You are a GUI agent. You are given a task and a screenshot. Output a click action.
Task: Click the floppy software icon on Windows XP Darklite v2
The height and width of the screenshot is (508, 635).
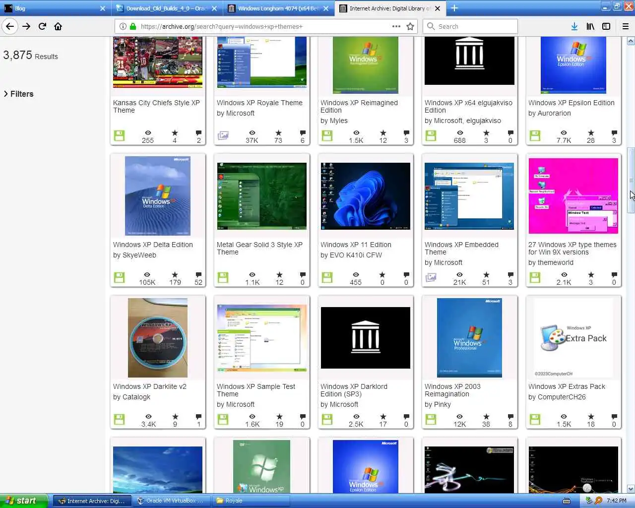119,420
